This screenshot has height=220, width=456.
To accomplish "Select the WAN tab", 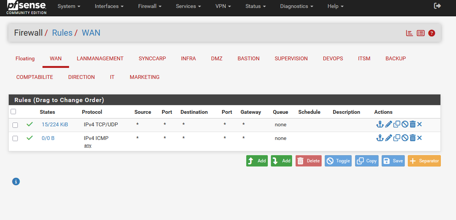I will click(x=56, y=58).
